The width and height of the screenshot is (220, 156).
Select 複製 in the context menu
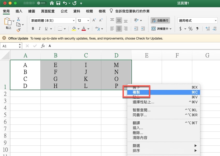coord(136,92)
